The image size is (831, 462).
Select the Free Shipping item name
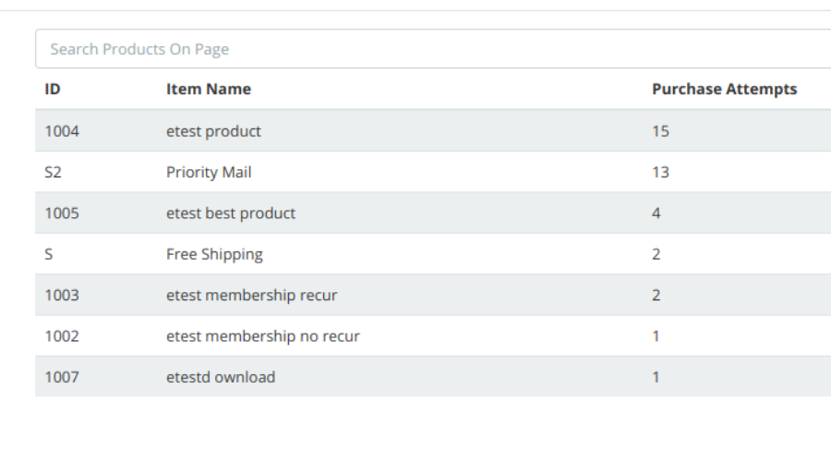214,254
